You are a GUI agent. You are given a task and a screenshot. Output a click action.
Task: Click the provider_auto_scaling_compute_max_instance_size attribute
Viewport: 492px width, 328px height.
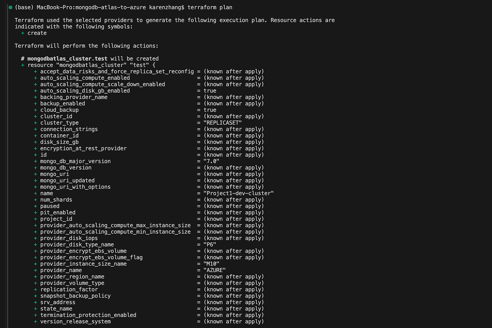coord(116,225)
